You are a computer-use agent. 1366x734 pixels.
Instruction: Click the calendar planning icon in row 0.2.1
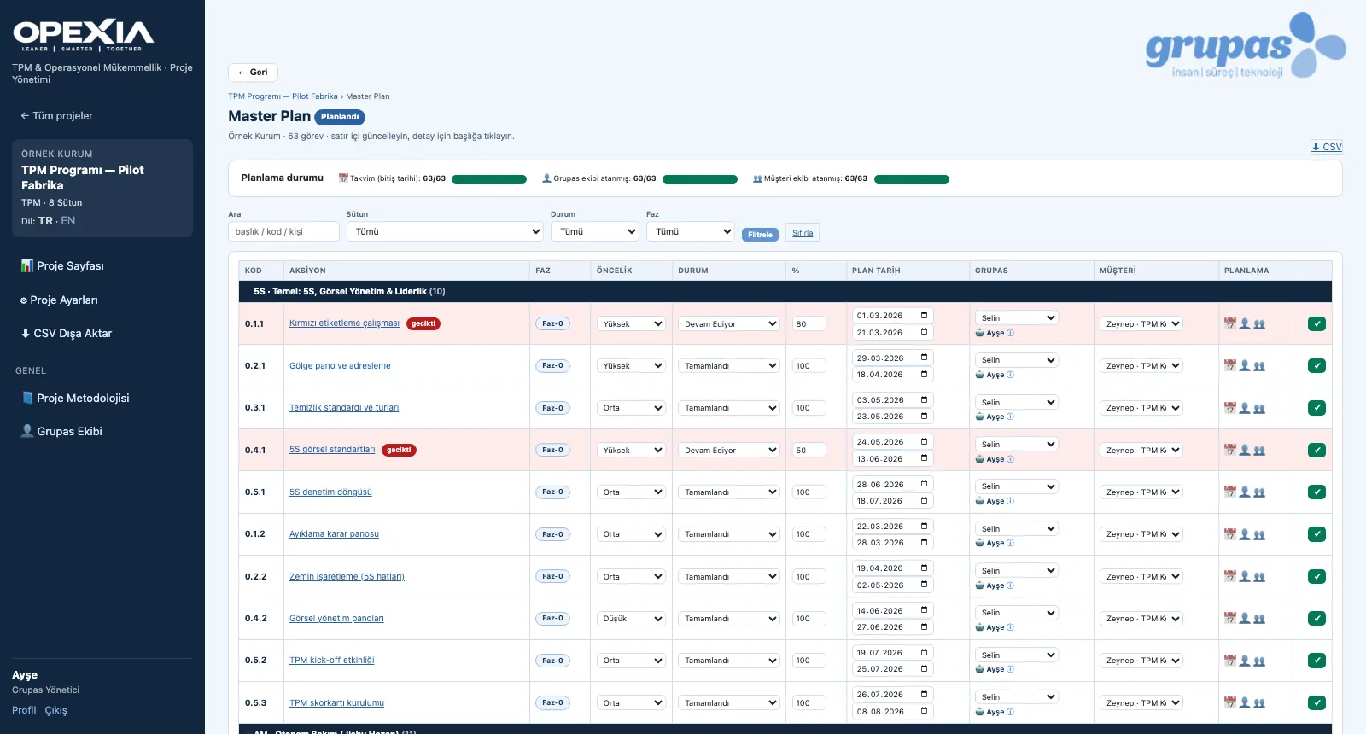pyautogui.click(x=1229, y=365)
